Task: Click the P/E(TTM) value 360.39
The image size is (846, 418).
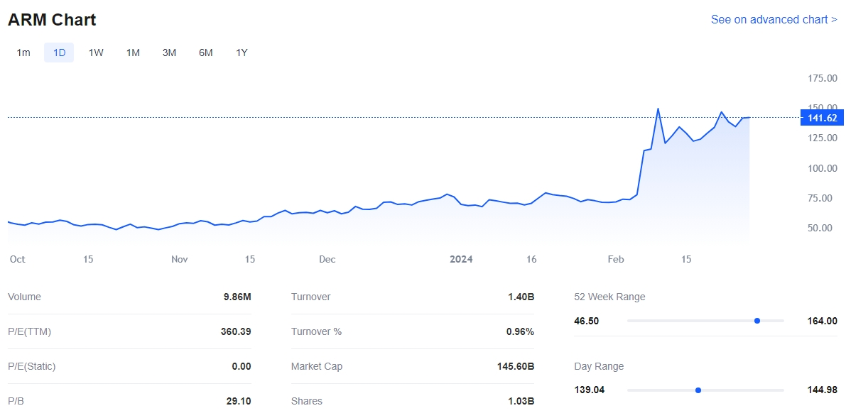Action: (236, 331)
